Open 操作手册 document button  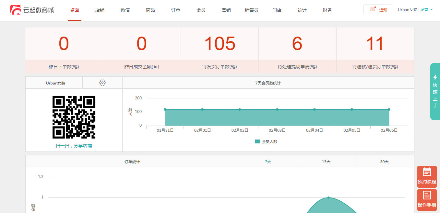(x=427, y=200)
